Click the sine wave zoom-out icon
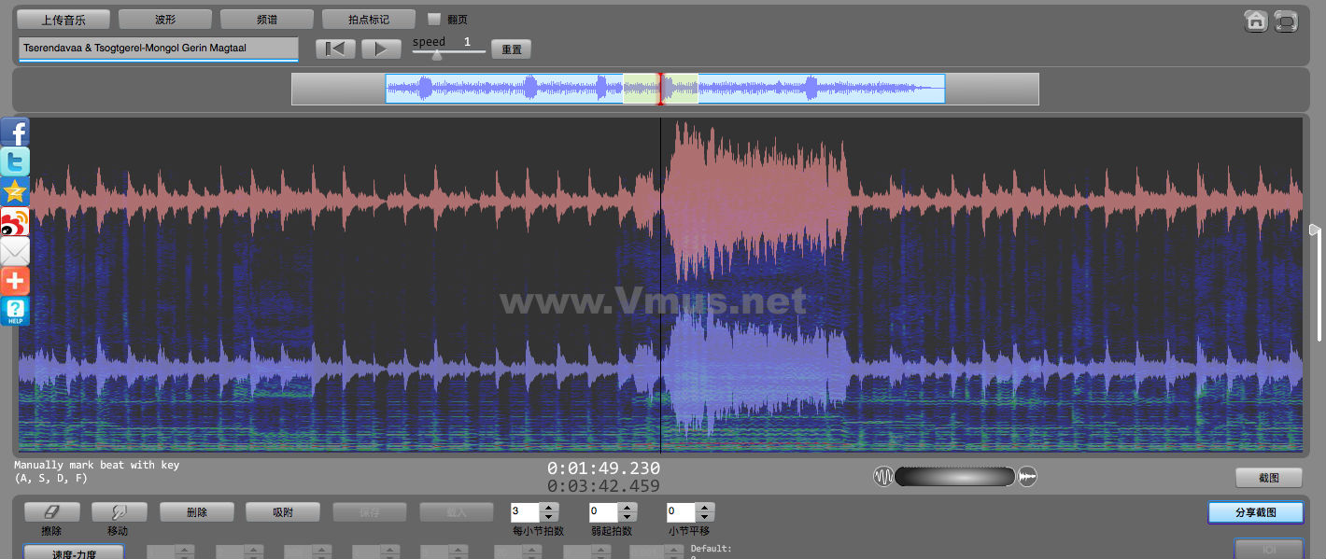Image resolution: width=1326 pixels, height=559 pixels. pyautogui.click(x=883, y=477)
